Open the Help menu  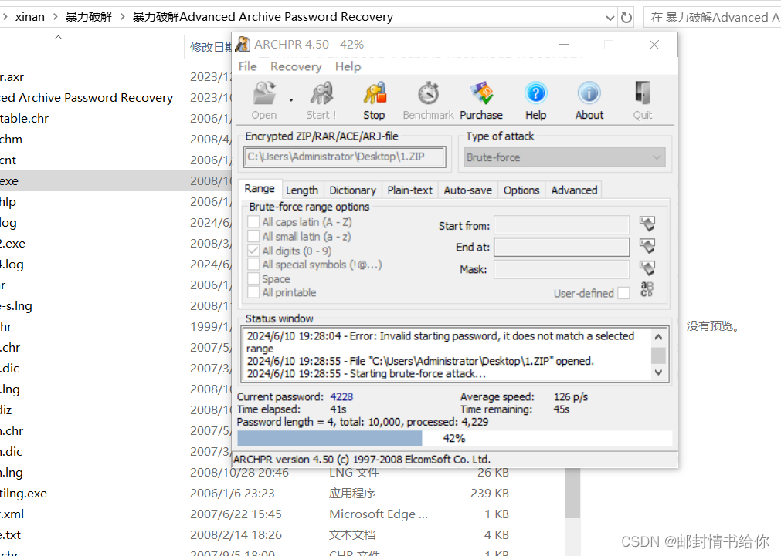pyautogui.click(x=348, y=66)
